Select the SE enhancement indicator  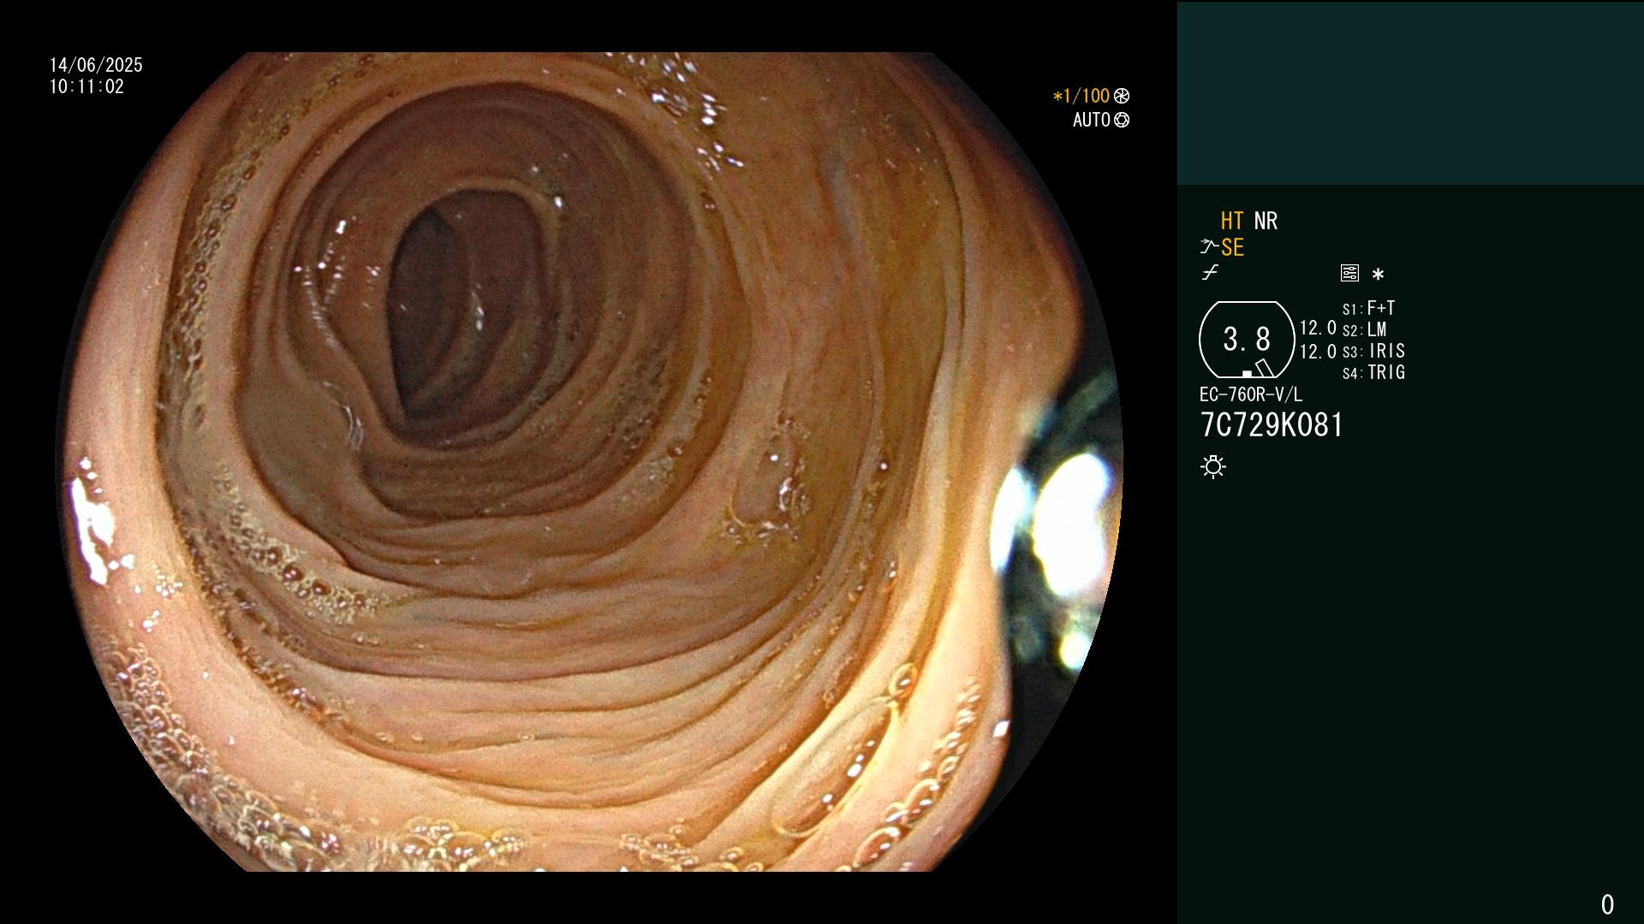(x=1232, y=247)
